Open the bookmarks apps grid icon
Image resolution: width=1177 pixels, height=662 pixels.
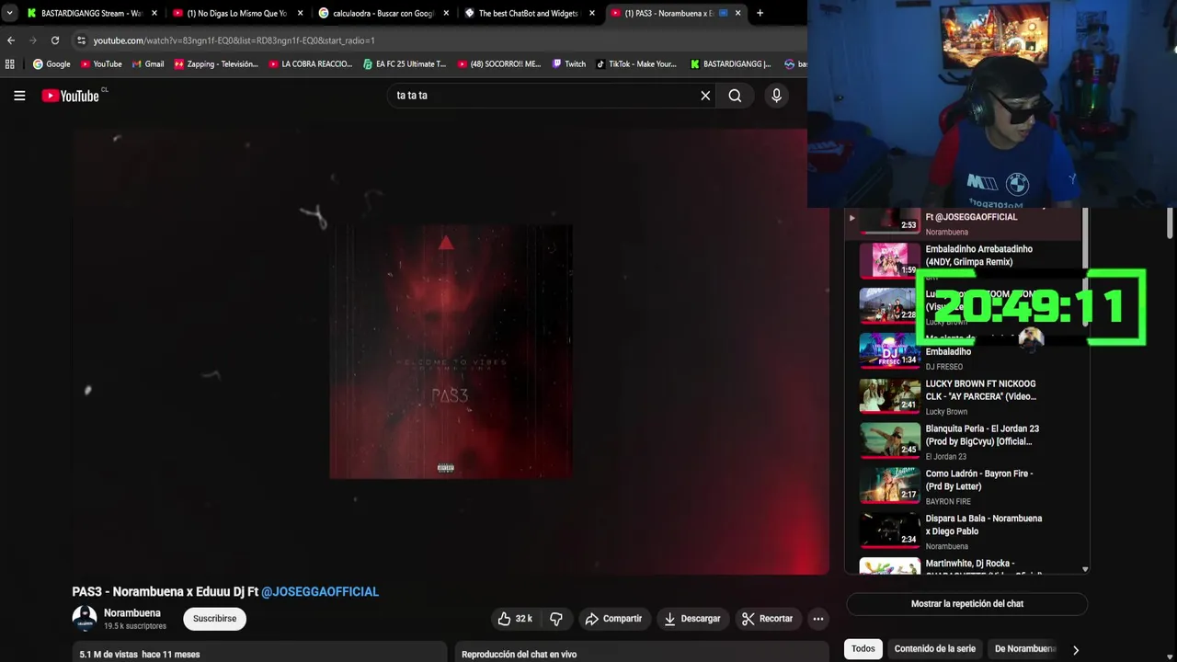coord(10,64)
